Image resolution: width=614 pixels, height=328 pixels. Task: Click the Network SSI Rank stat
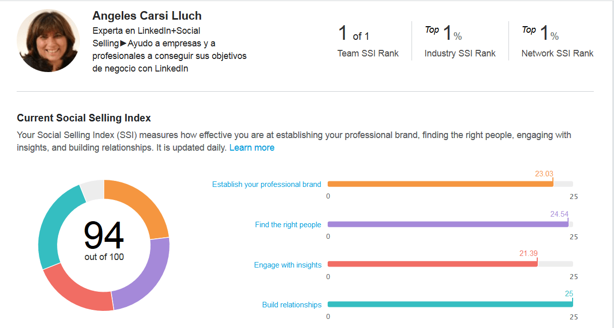tap(557, 41)
